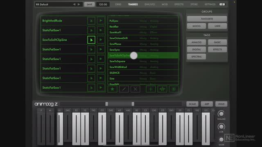Click the left play arrow in BrightAndRude row
The width and height of the screenshot is (262, 147).
[91, 21]
